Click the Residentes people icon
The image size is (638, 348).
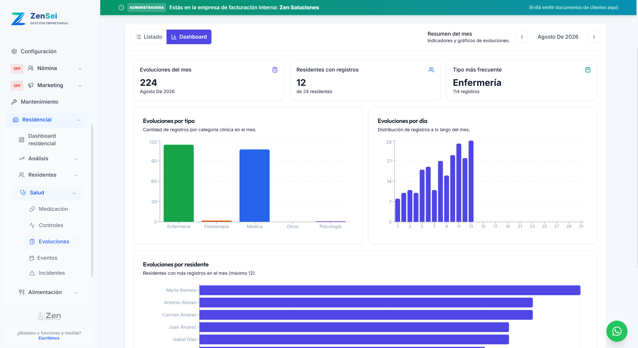(22, 175)
